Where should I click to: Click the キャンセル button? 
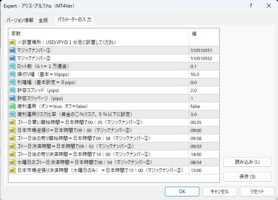click(219, 191)
